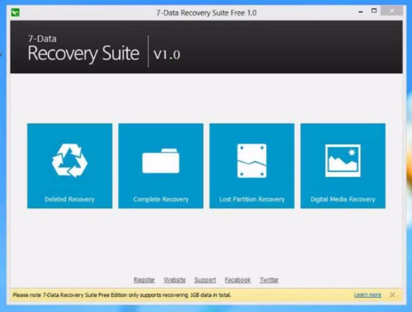Click the V1.0 version label
Viewport: 412px width, 312px height.
point(167,54)
